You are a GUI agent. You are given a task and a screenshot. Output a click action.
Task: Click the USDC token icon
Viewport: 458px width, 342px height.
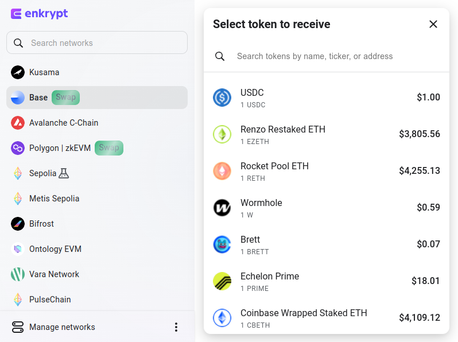click(222, 98)
